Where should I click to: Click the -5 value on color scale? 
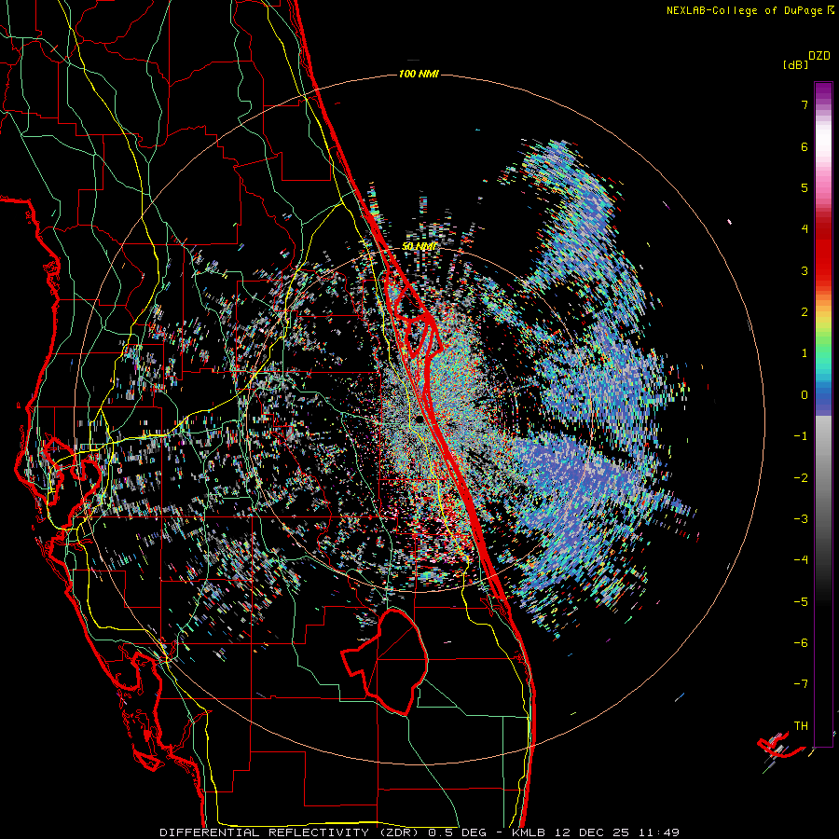(x=801, y=602)
